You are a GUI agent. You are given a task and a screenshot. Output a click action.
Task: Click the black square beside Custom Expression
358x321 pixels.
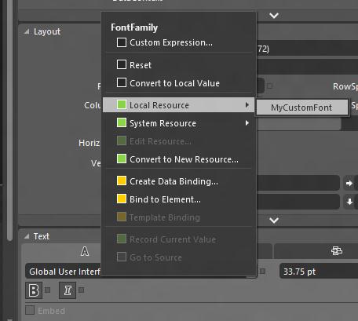[122, 42]
